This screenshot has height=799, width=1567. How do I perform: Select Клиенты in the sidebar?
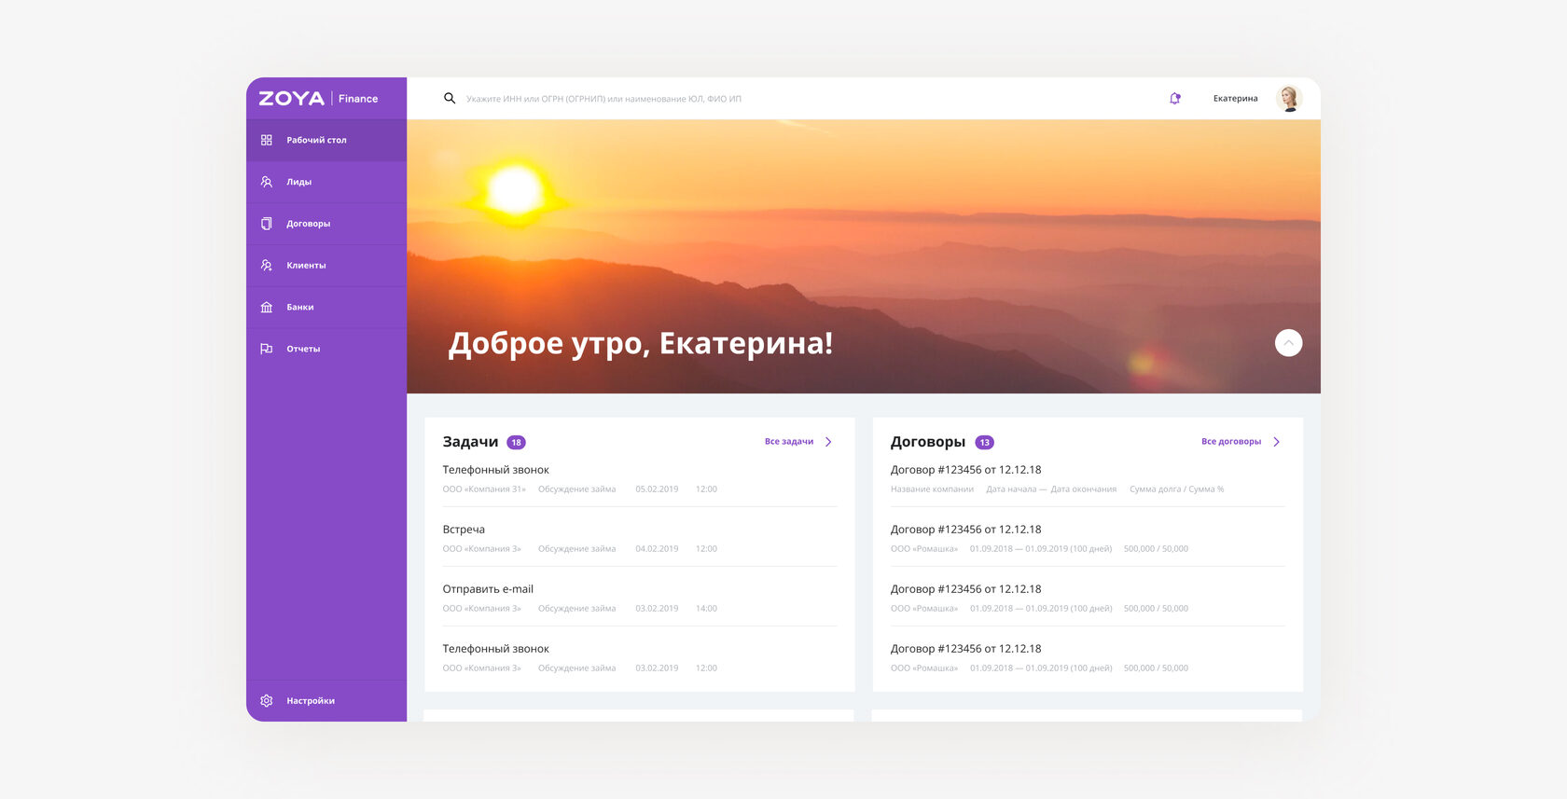point(326,266)
